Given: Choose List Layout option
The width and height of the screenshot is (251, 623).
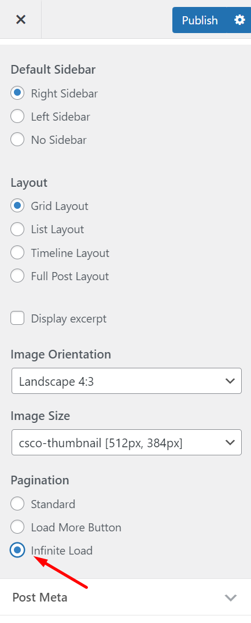Looking at the screenshot, I should pyautogui.click(x=17, y=229).
